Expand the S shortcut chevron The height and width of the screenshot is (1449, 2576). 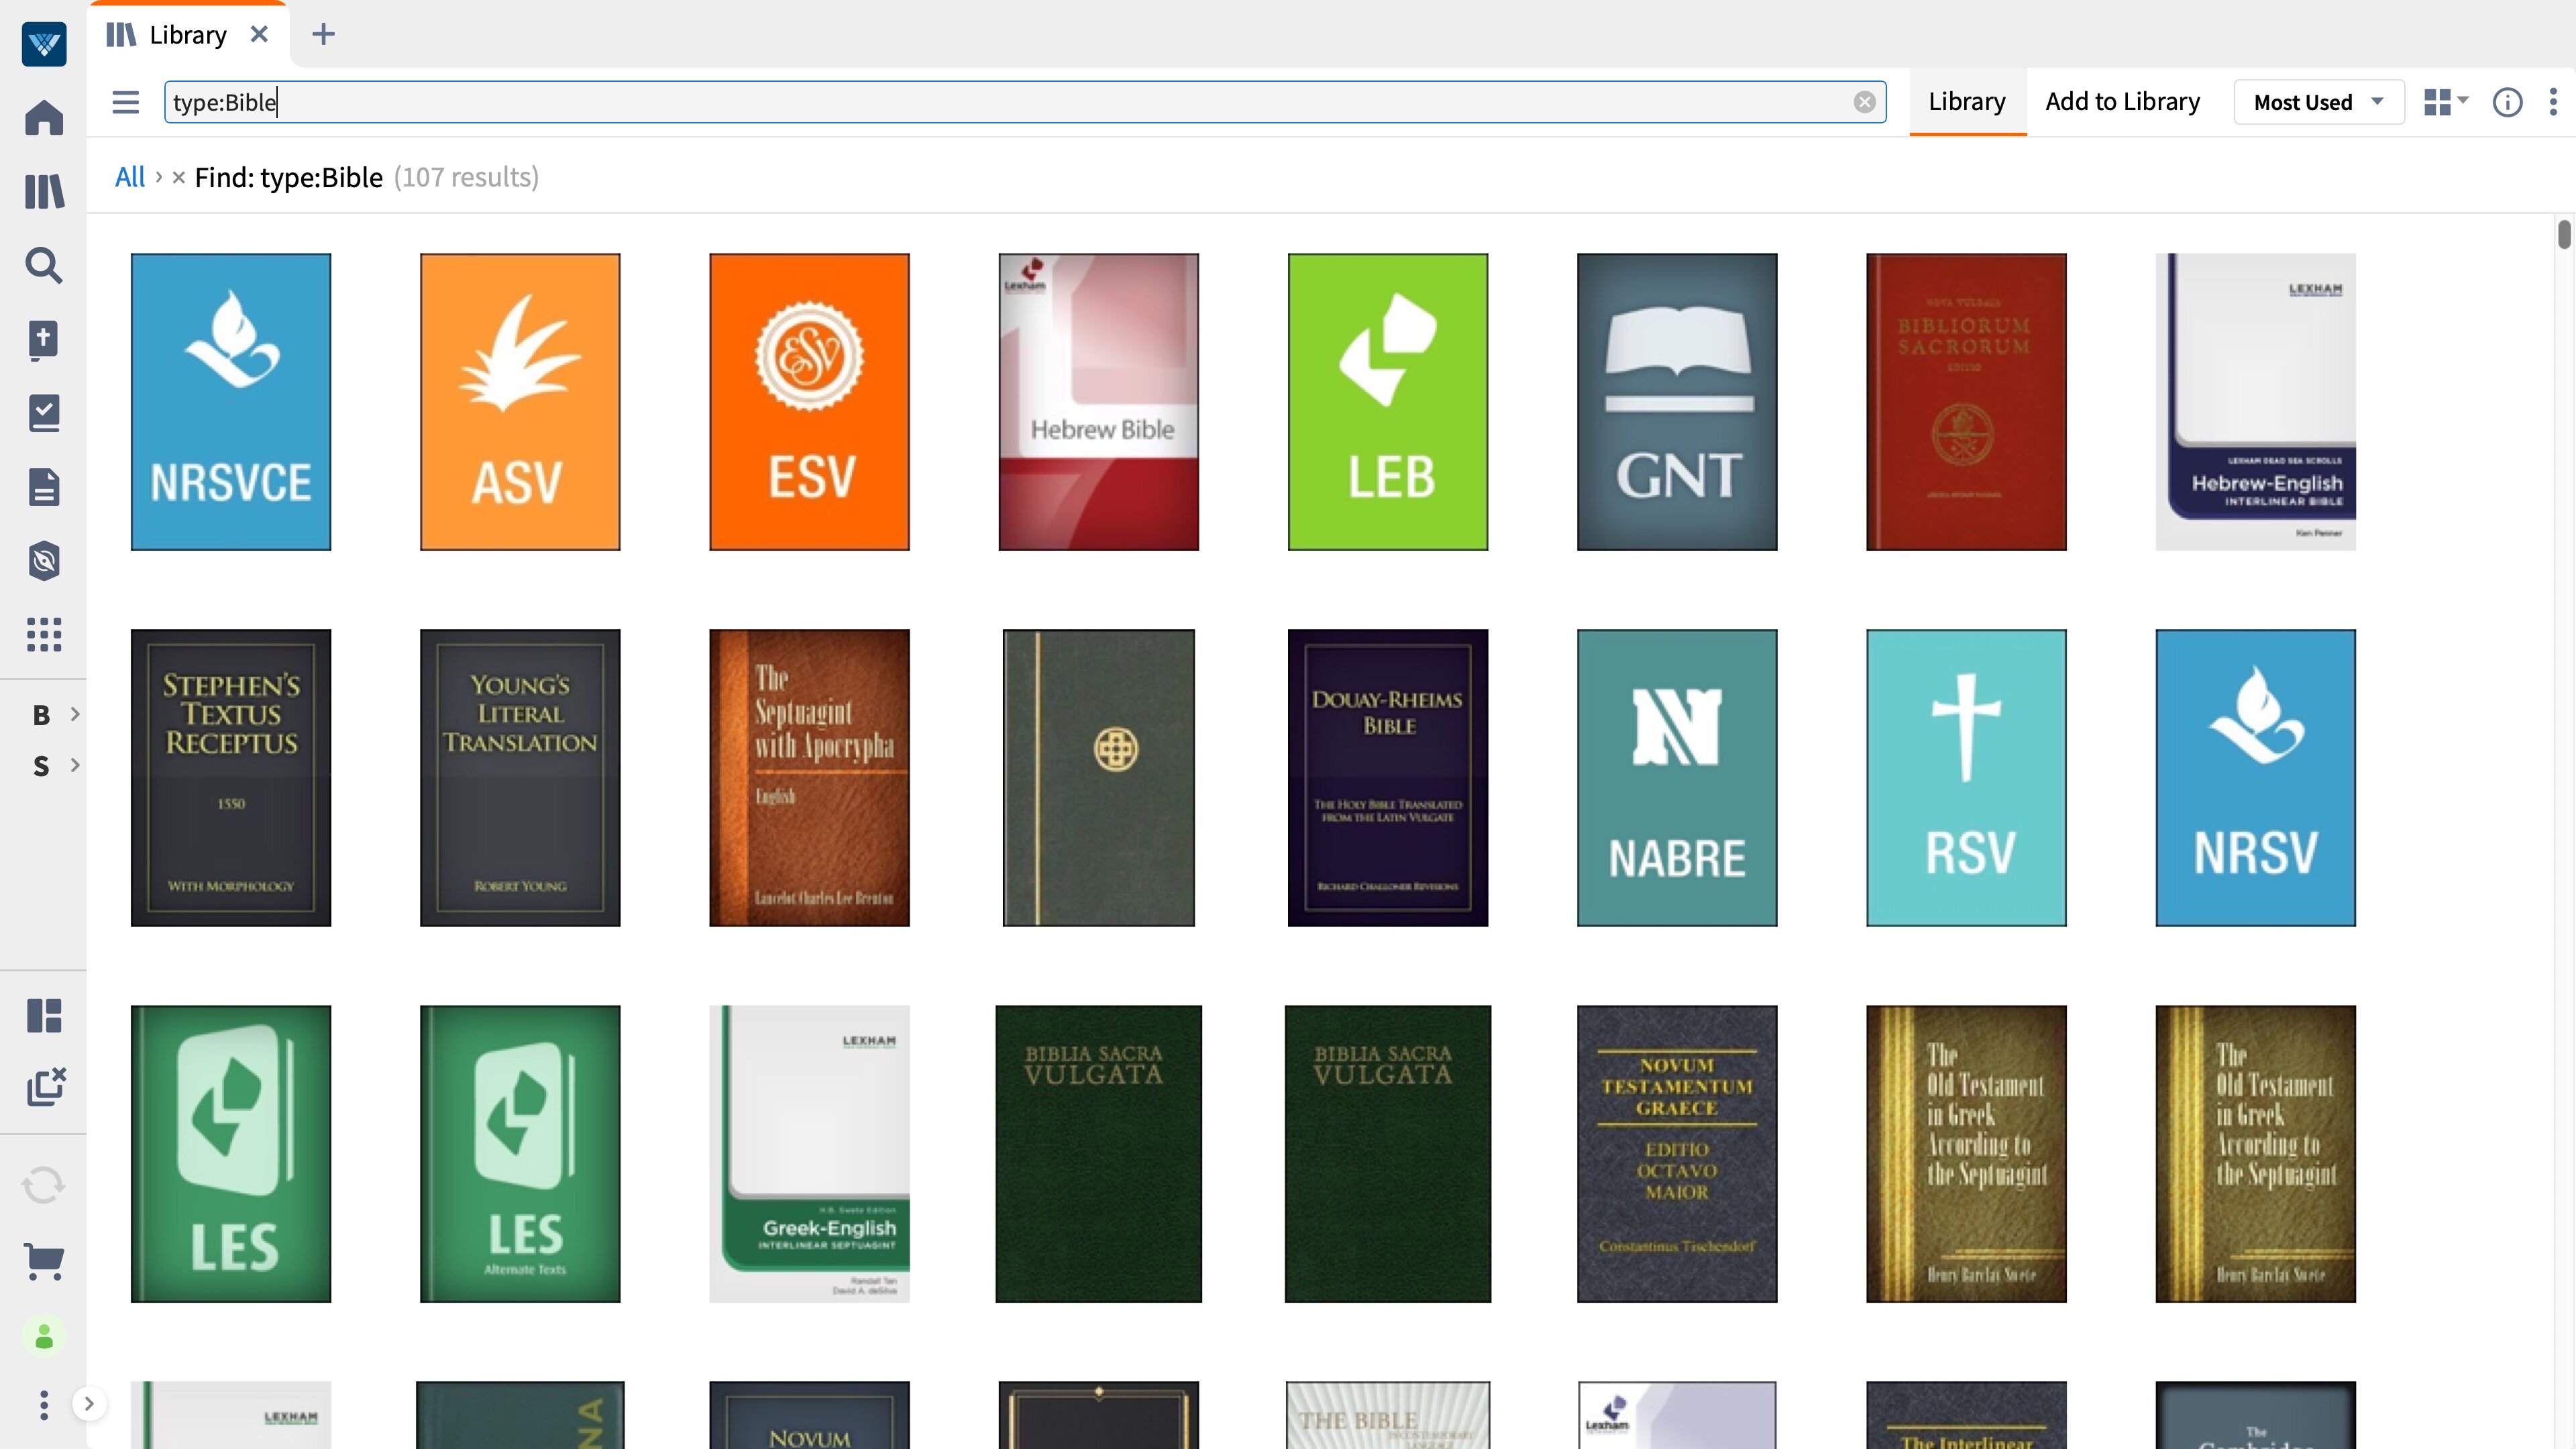click(x=74, y=765)
